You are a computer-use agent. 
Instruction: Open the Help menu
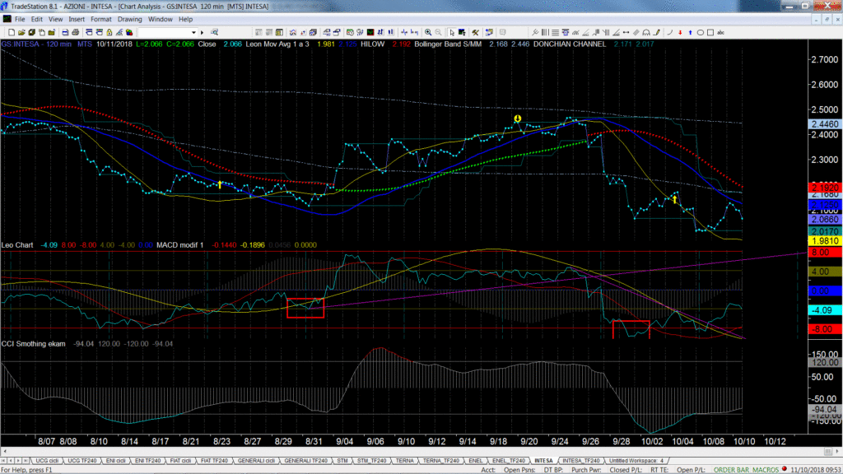coord(185,20)
